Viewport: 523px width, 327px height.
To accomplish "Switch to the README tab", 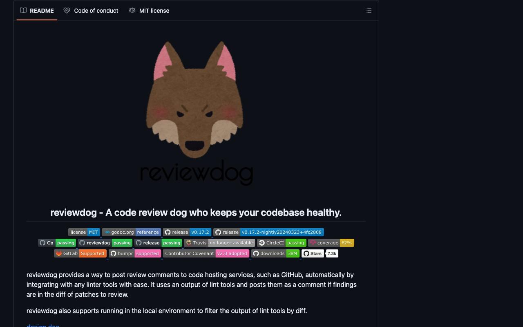I will point(37,11).
